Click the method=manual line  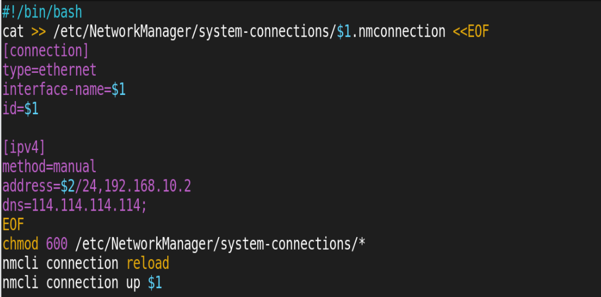coord(49,167)
